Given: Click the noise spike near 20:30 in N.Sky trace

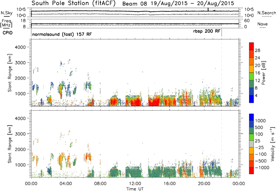Looking at the screenshot, I should [208, 10].
